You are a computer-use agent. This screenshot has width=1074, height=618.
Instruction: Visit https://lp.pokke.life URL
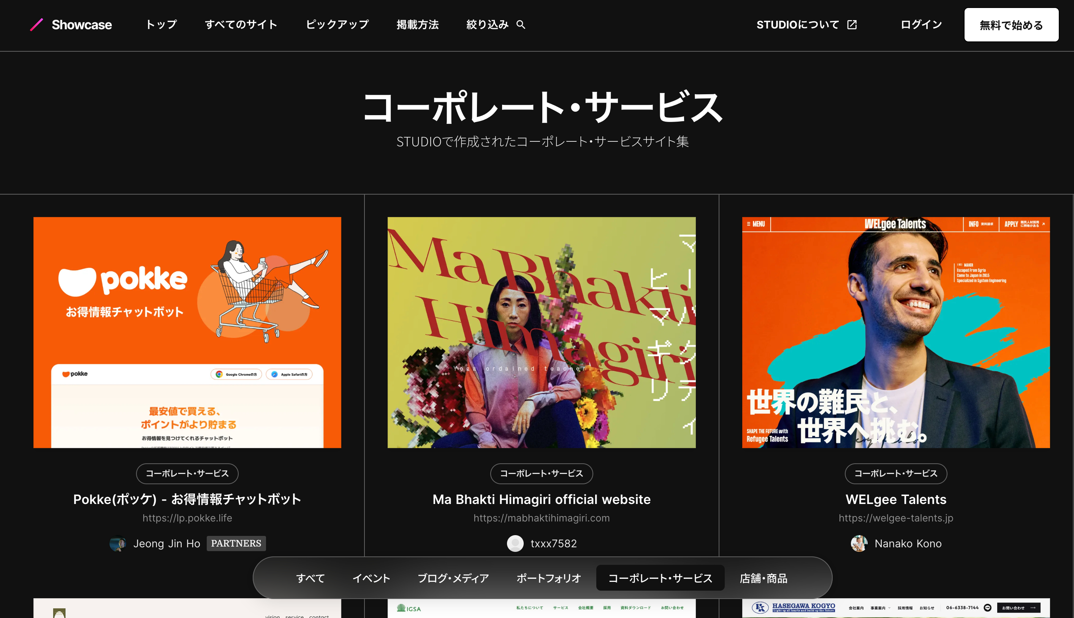(187, 518)
